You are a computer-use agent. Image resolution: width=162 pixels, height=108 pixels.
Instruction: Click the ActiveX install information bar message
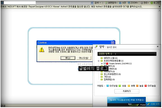click(x=72, y=7)
